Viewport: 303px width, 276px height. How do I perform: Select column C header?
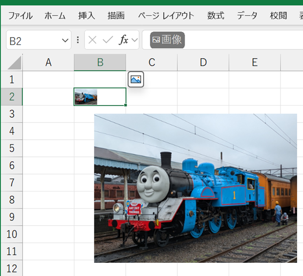pos(151,63)
